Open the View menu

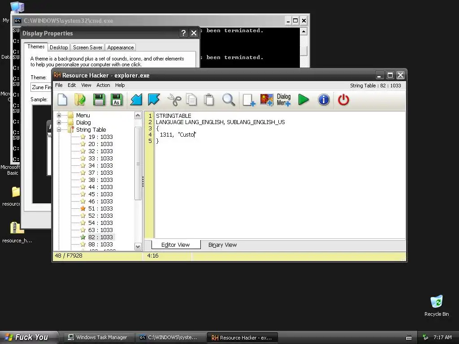86,85
